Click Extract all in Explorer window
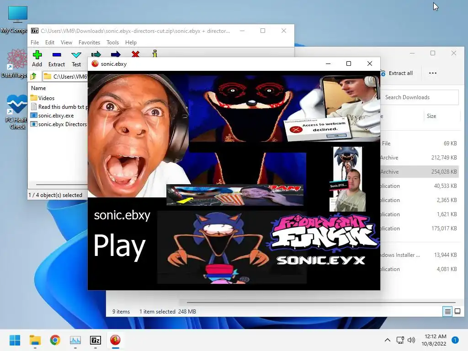 [x=397, y=73]
